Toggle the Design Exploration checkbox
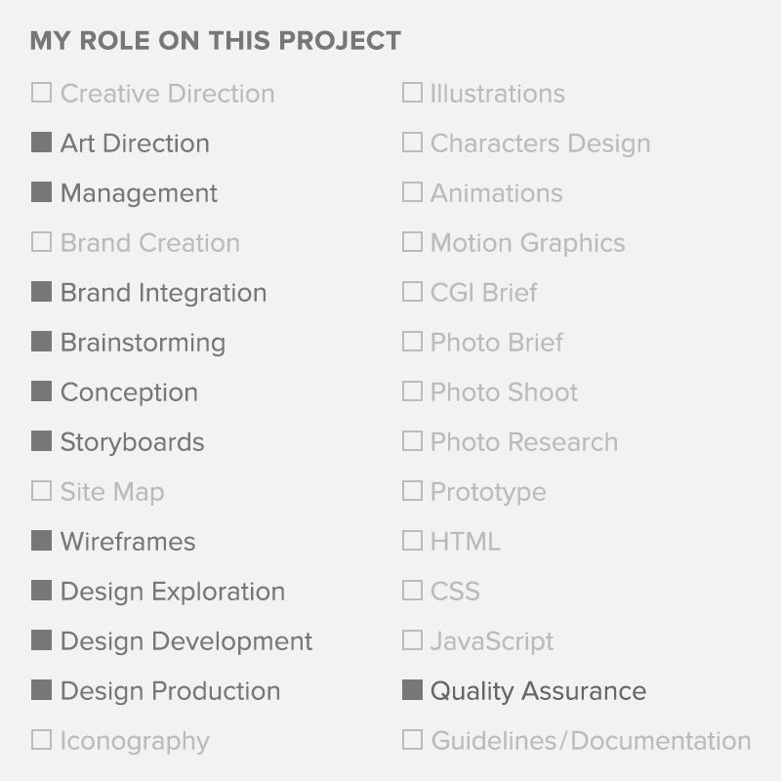The width and height of the screenshot is (781, 781). tap(41, 591)
